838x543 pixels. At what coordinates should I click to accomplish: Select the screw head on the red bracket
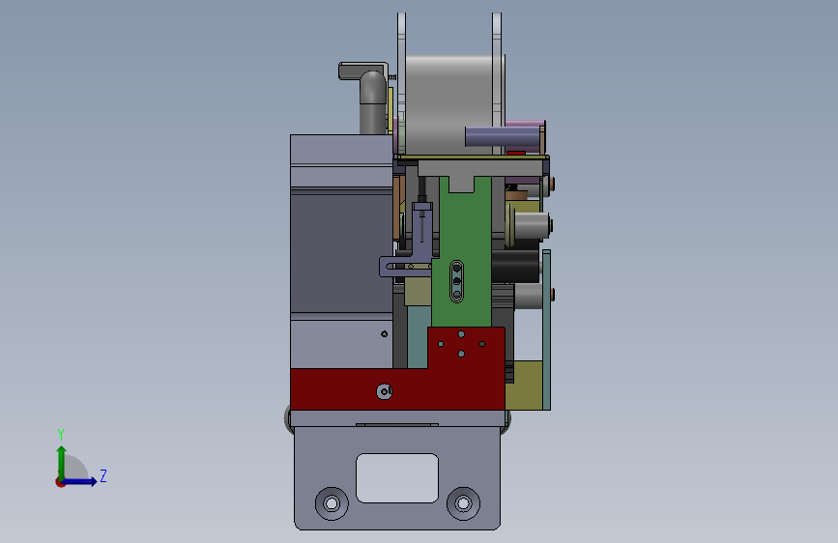385,391
